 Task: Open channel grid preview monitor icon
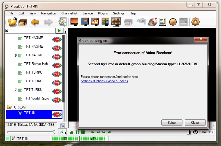pyautogui.click(x=116, y=22)
